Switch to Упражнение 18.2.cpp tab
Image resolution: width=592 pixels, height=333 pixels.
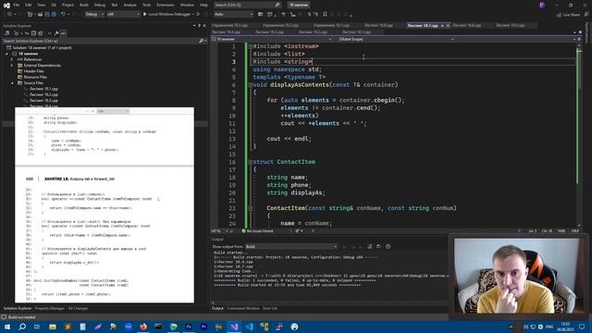(x=280, y=25)
